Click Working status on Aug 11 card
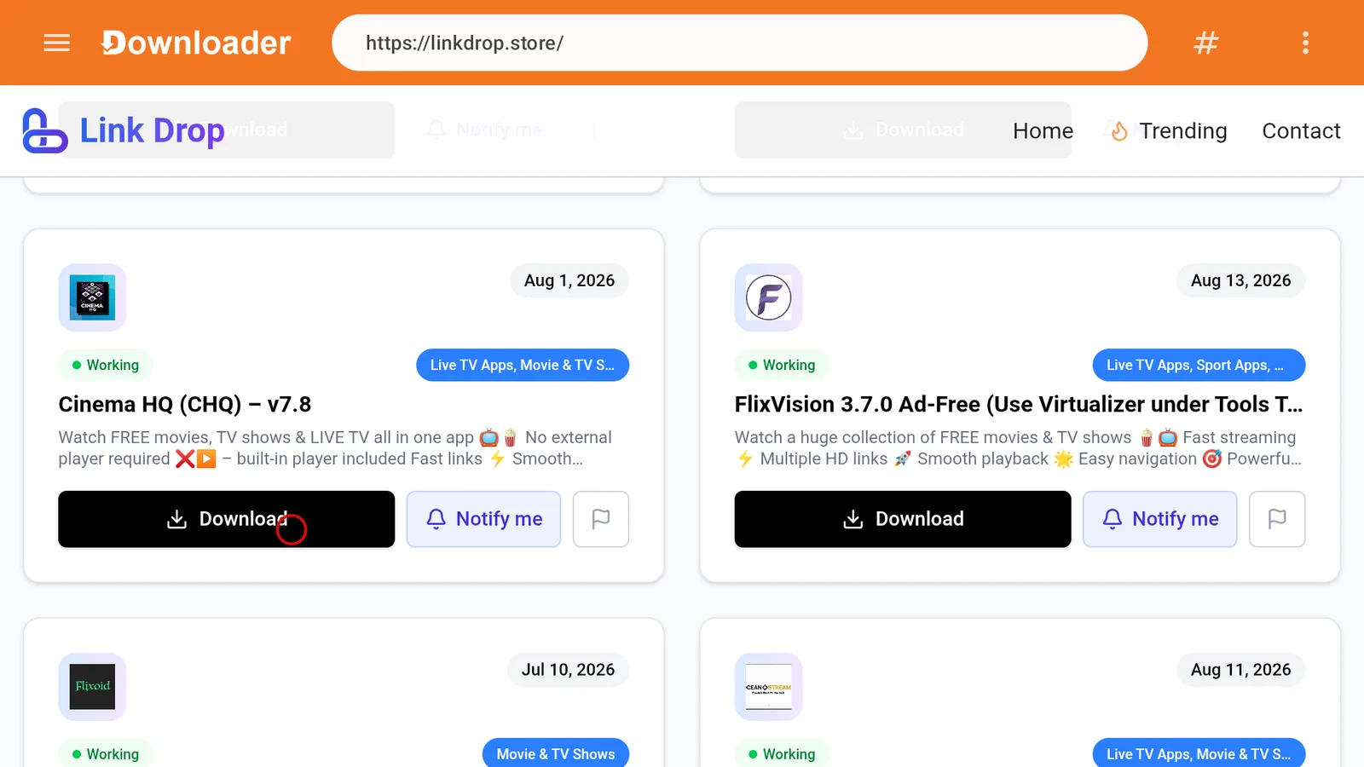 (782, 754)
